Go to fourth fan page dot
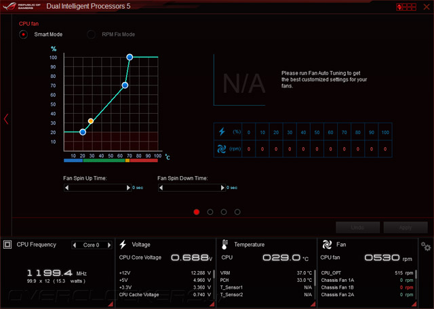The height and width of the screenshot is (309, 434). tap(237, 212)
